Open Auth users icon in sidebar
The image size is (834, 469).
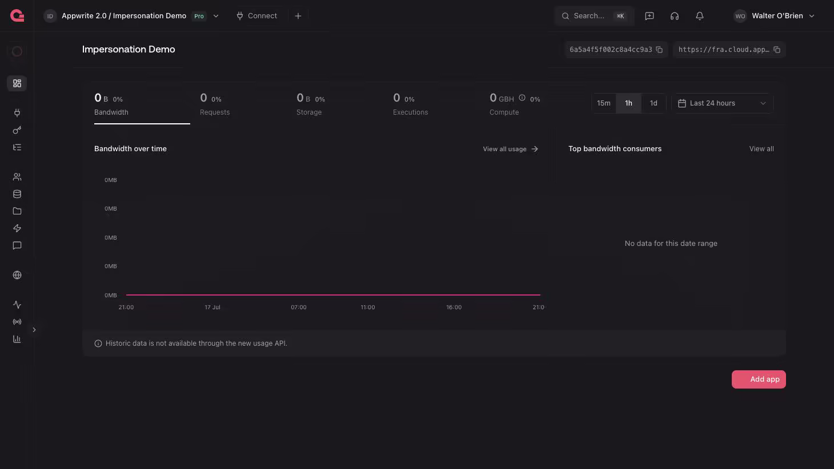17,177
